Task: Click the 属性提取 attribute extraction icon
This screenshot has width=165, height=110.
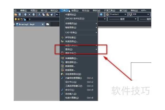Action: [x=62, y=62]
